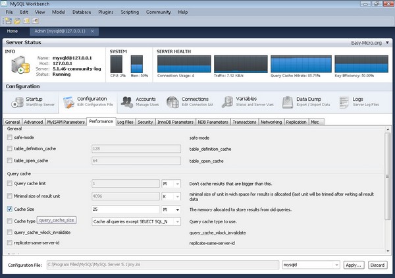Switch to the MyISAM Parameters tab
The width and height of the screenshot is (395, 278).
(66, 122)
